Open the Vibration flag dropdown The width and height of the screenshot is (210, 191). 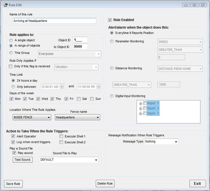(x=76, y=67)
